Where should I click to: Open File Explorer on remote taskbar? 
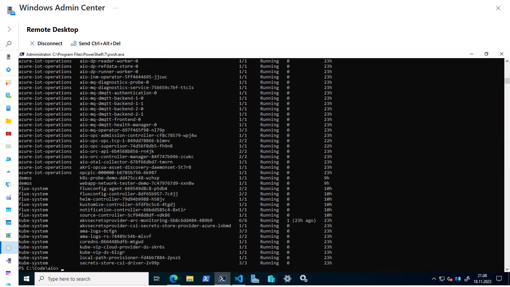tap(190, 279)
